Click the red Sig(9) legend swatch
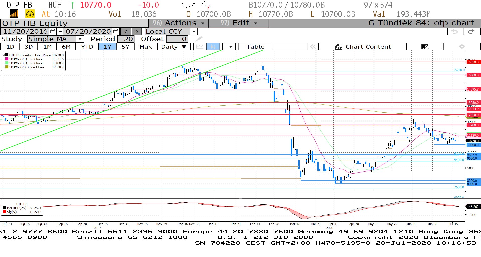Viewport: 481px width, 257px height. (5, 212)
